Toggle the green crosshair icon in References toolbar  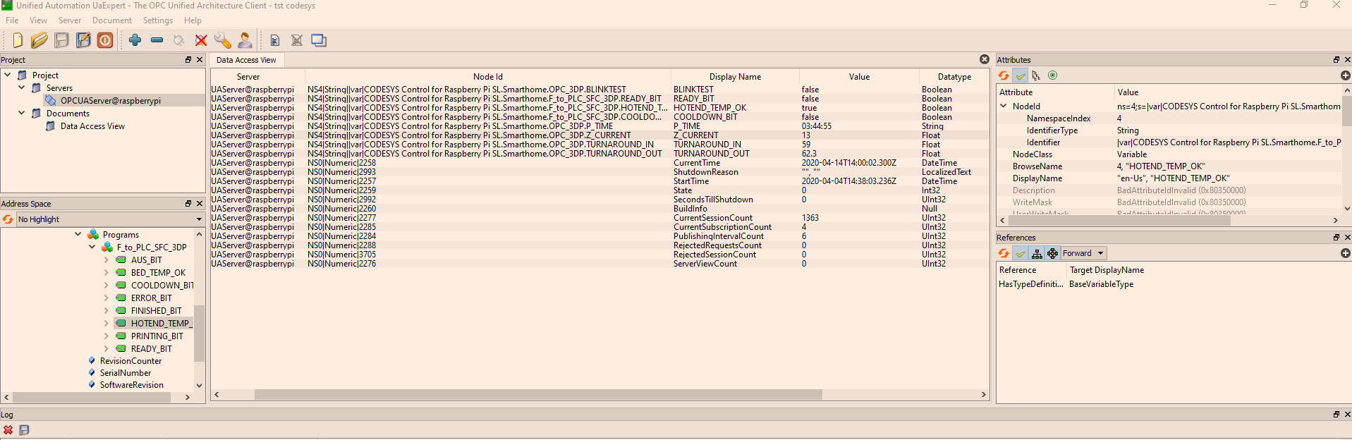tap(1052, 253)
